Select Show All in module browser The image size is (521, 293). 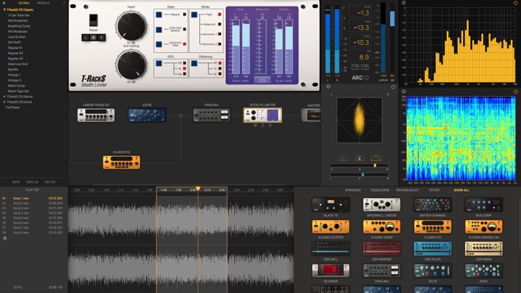462,190
